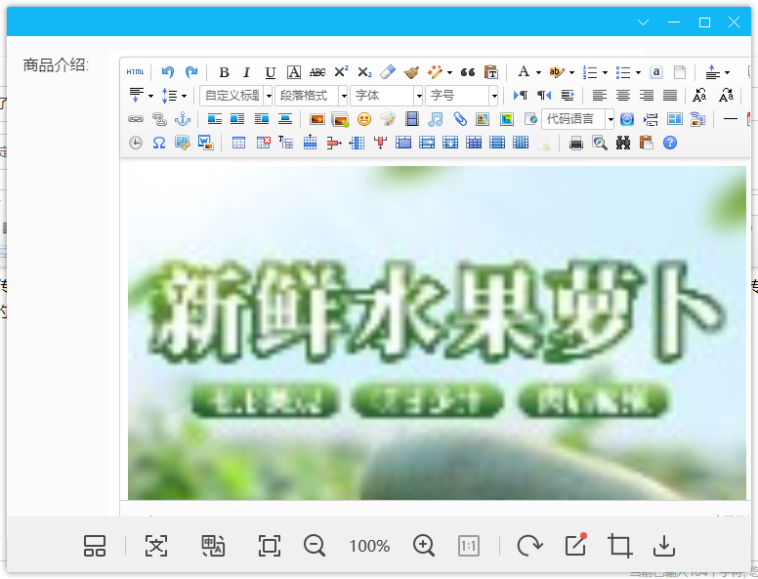Click the 1:1 actual size button

[x=469, y=546]
